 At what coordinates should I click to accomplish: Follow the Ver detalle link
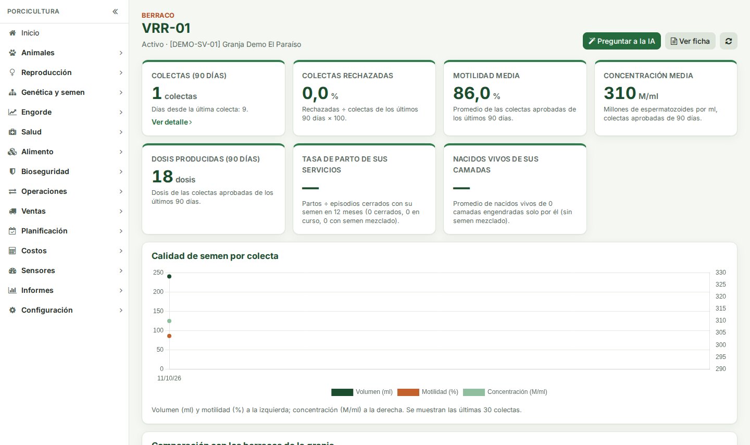172,122
